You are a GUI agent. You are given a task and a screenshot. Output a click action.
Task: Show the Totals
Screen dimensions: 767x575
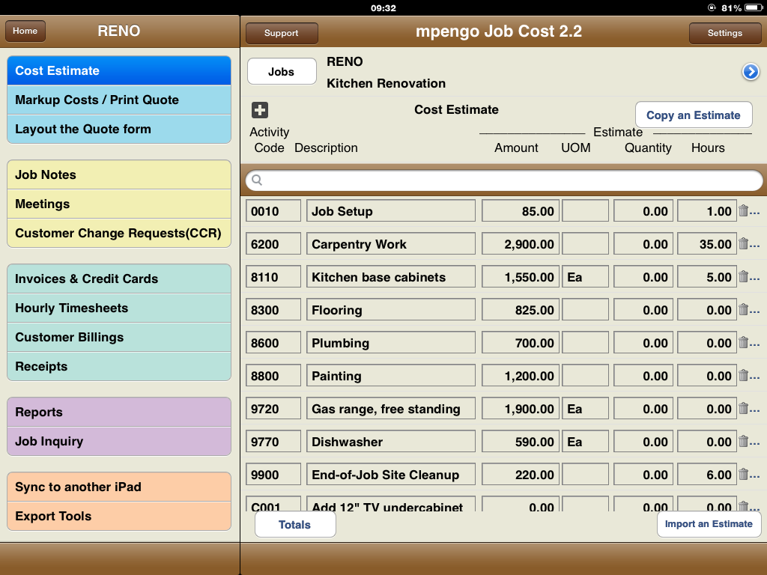(294, 525)
